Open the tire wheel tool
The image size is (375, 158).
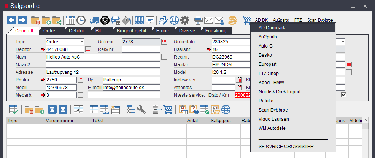105,20
